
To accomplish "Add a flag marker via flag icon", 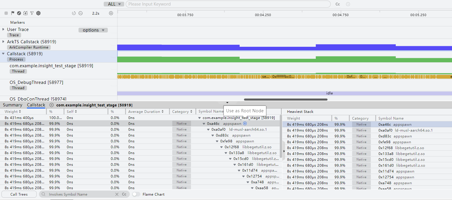I will (x=13, y=13).
